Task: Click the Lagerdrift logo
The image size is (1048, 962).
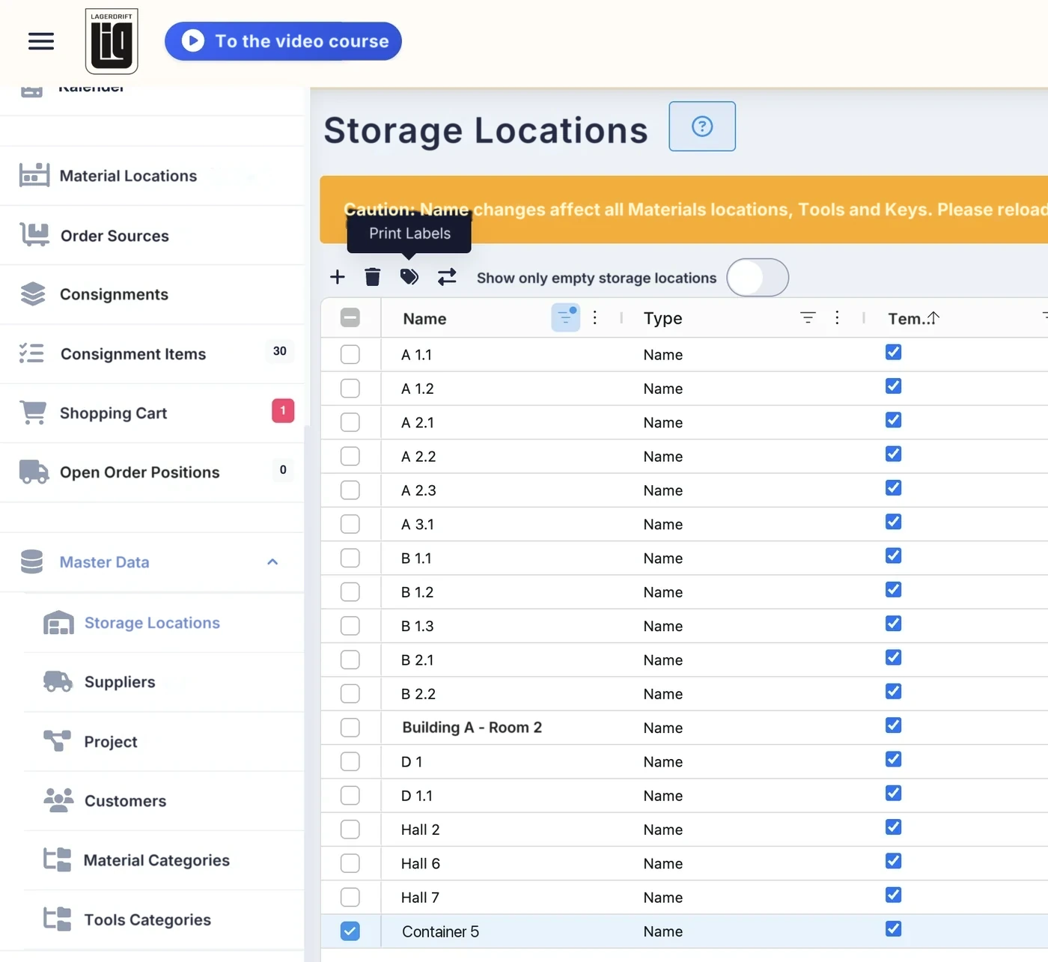Action: point(112,41)
